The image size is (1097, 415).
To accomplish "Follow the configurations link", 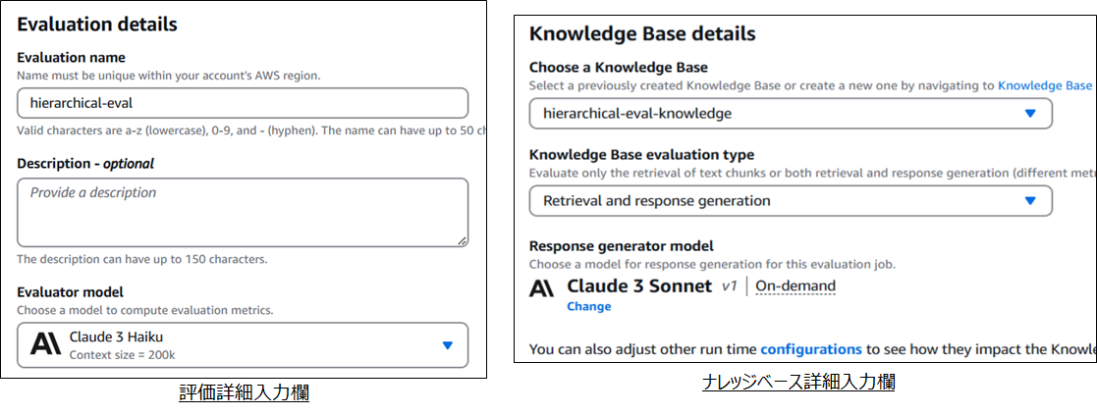I will point(811,348).
